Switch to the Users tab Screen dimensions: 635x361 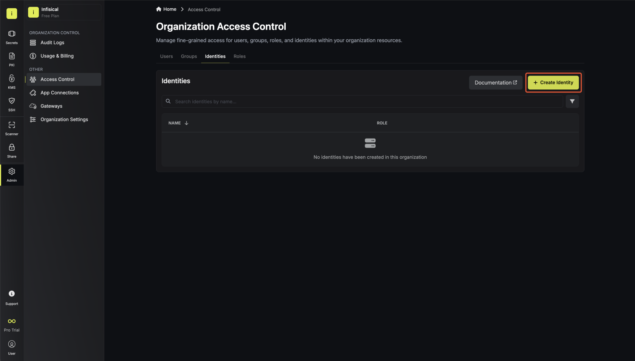click(x=166, y=56)
